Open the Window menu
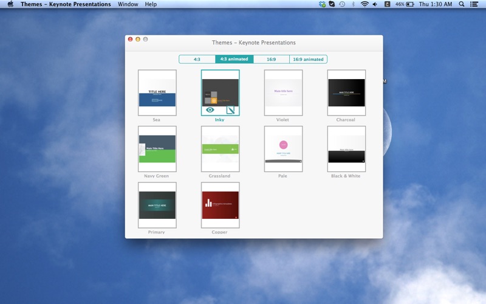 128,4
